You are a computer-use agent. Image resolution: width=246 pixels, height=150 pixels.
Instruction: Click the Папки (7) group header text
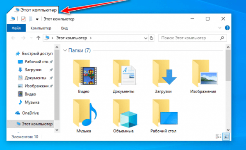click(80, 50)
